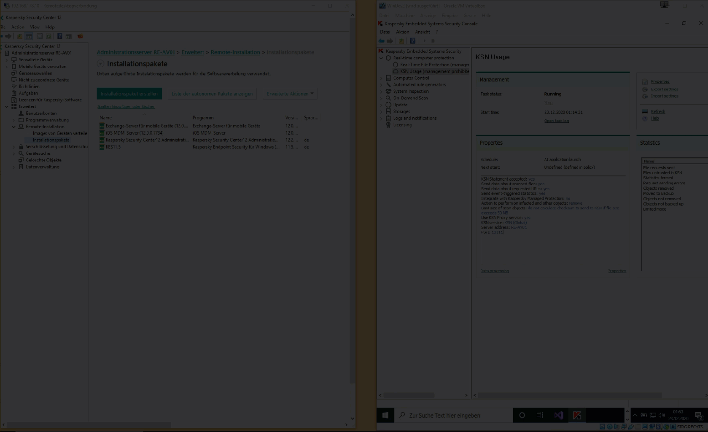This screenshot has width=708, height=432.
Task: Click the Export settings link
Action: [x=665, y=89]
